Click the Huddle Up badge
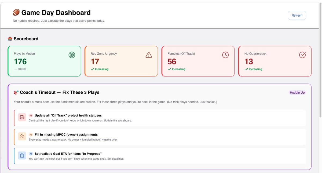 tap(297, 93)
